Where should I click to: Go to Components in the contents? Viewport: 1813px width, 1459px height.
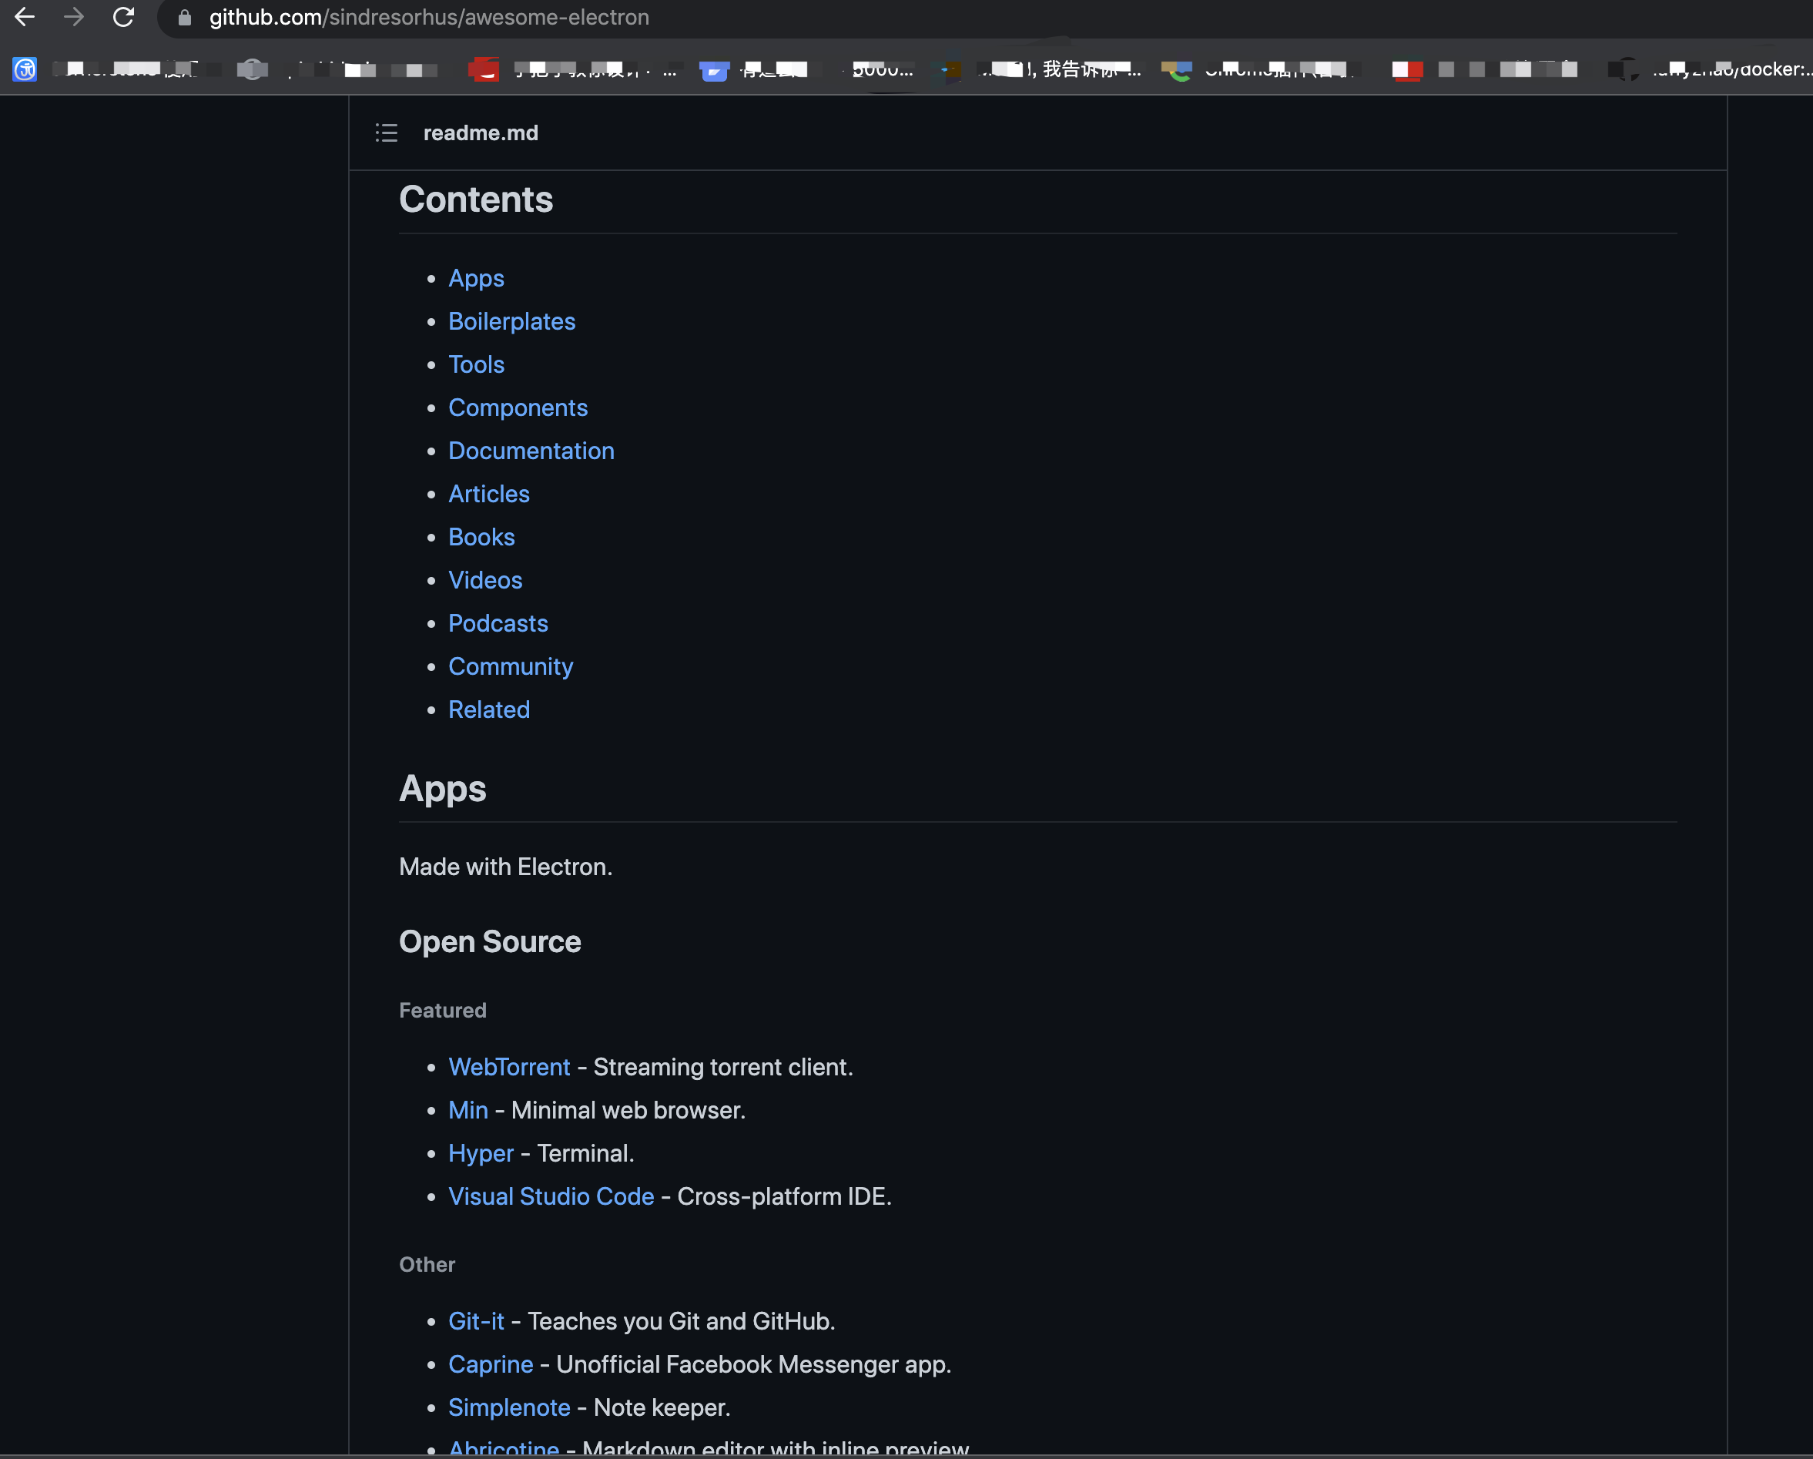tap(517, 408)
